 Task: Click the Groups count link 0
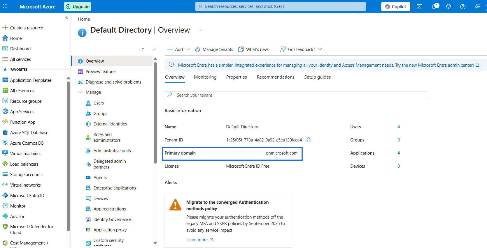(x=399, y=140)
